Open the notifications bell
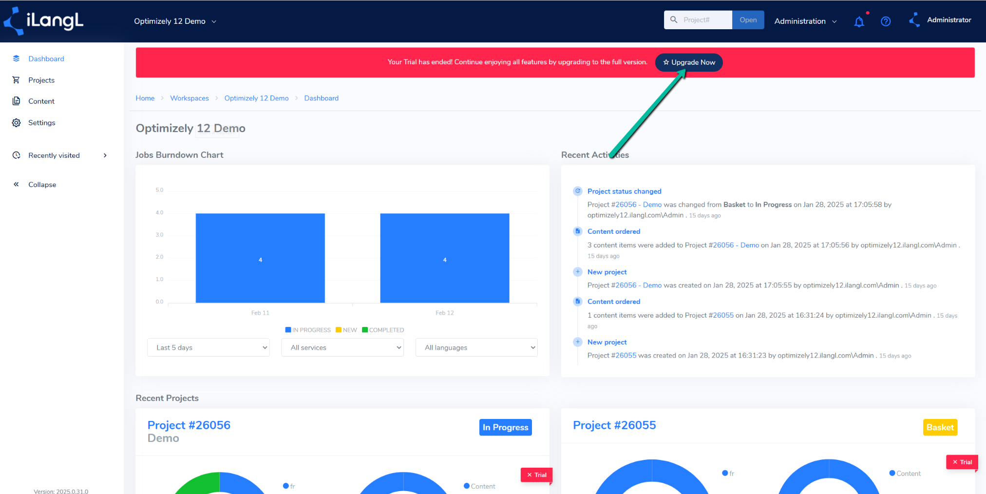The width and height of the screenshot is (986, 494). (x=859, y=21)
